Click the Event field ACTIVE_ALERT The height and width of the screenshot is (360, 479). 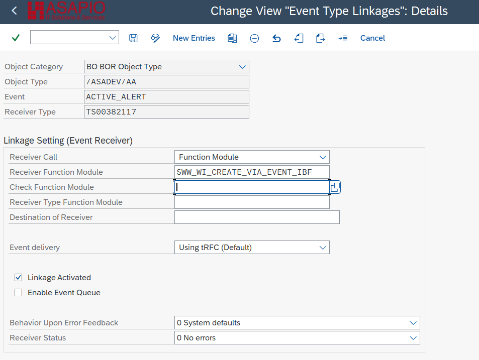[x=166, y=97]
